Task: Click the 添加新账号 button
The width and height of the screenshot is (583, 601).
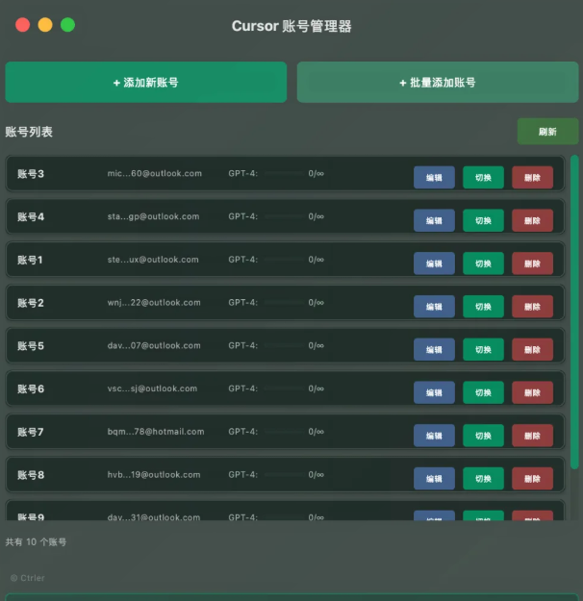Action: click(x=145, y=83)
